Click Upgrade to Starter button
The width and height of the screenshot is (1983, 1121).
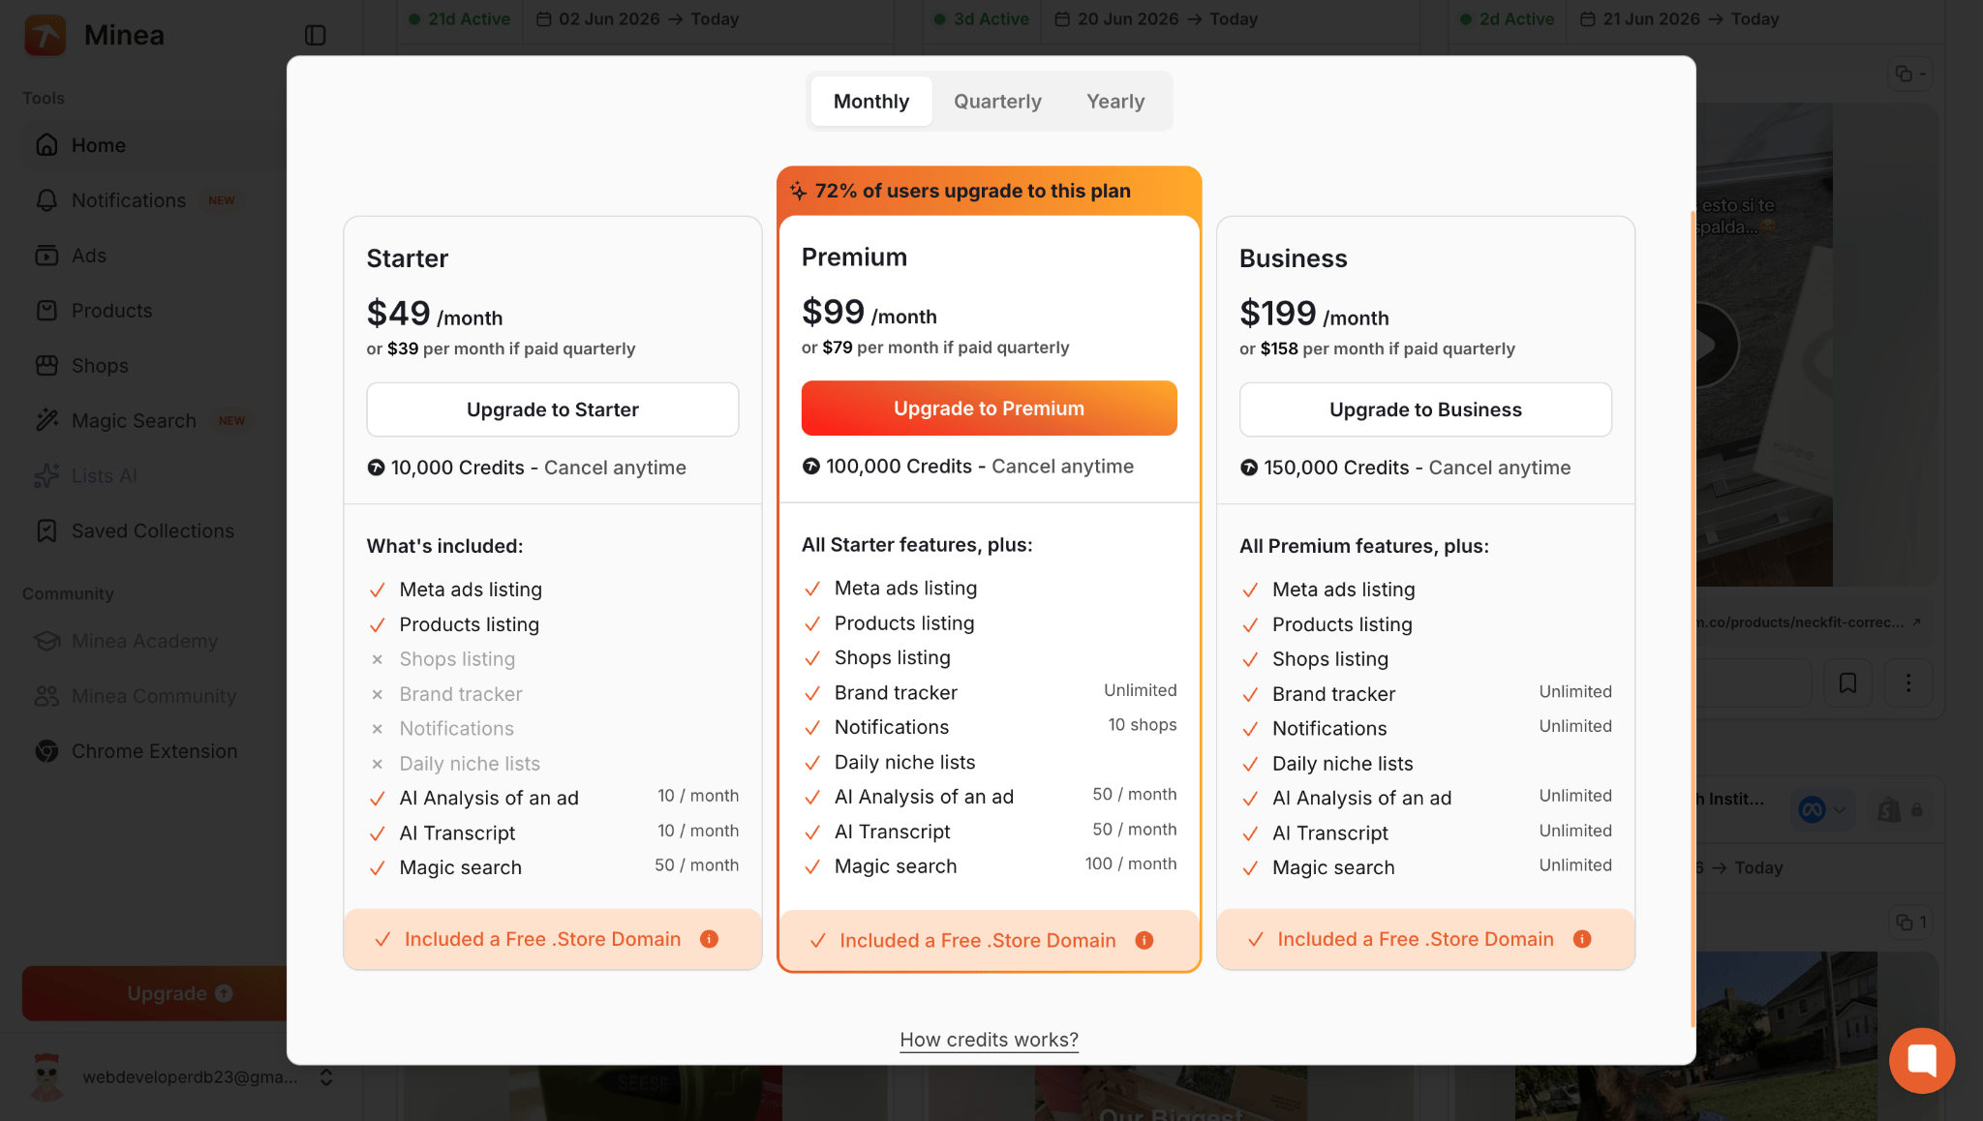(553, 409)
